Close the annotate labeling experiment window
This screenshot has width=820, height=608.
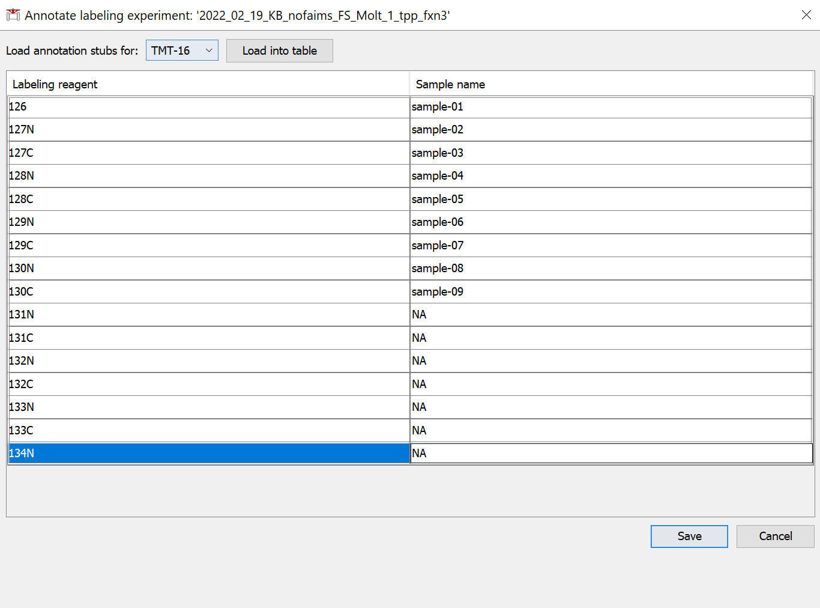tap(806, 14)
